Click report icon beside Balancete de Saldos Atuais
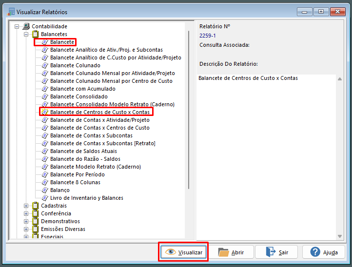 point(45,151)
